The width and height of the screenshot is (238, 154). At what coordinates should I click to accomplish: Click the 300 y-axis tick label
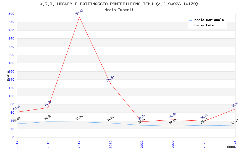point(11,14)
